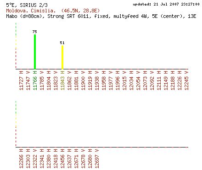
Task: Click frequency label 11919 H
Action: (90, 80)
